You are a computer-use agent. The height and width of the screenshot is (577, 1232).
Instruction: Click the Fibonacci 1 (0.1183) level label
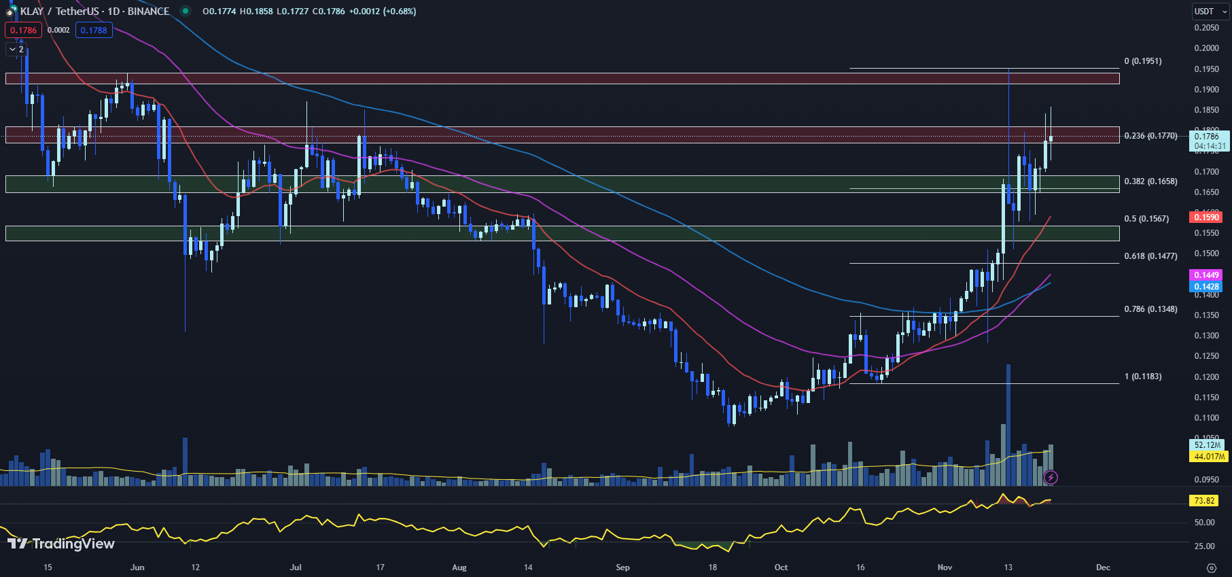pos(1143,377)
